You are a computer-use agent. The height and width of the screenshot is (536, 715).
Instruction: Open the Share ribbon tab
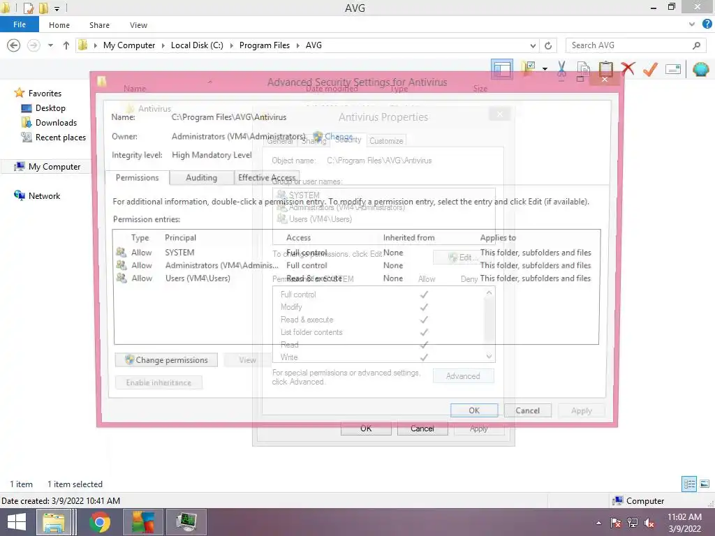click(99, 25)
